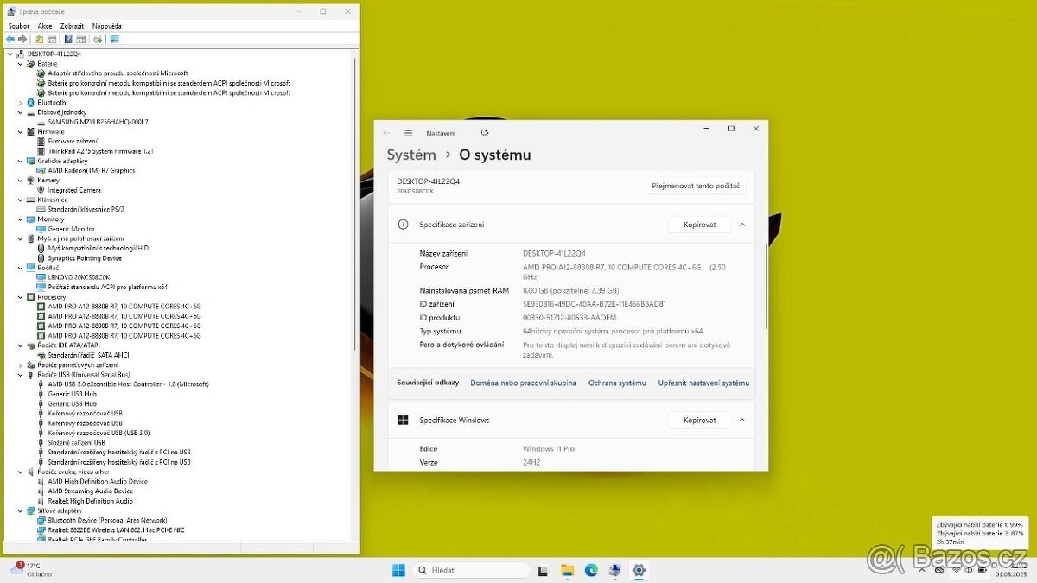Click the back arrow in Computer Management toolbar
1037x583 pixels.
pyautogui.click(x=10, y=39)
